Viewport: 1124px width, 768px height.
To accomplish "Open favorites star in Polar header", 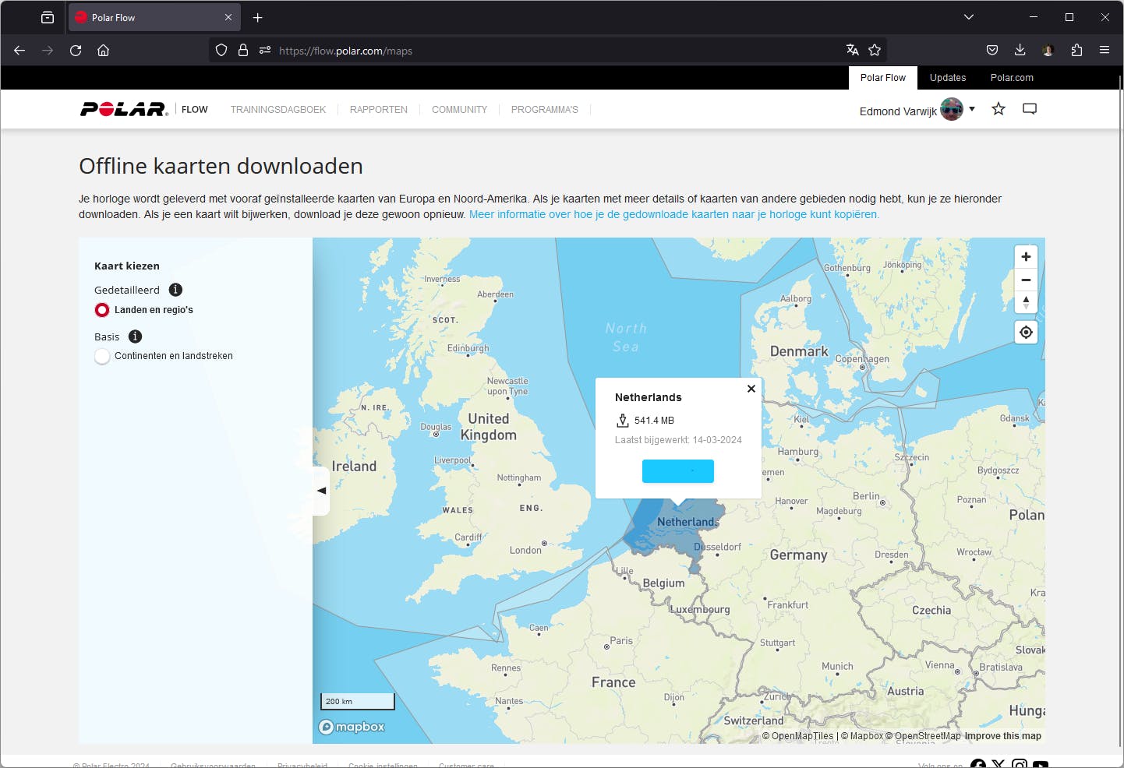I will (x=999, y=109).
